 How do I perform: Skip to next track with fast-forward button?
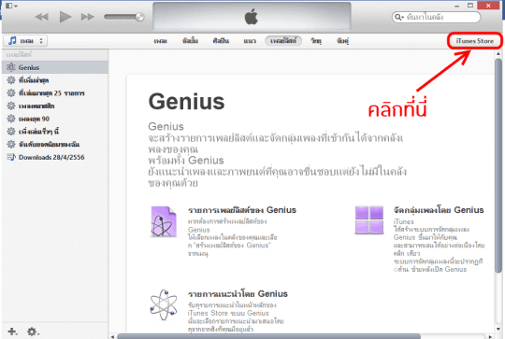[87, 17]
